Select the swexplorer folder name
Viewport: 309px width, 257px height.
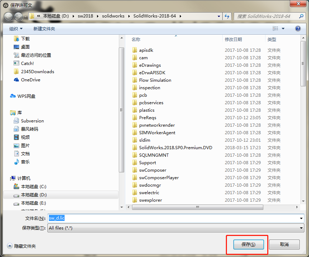(x=151, y=200)
